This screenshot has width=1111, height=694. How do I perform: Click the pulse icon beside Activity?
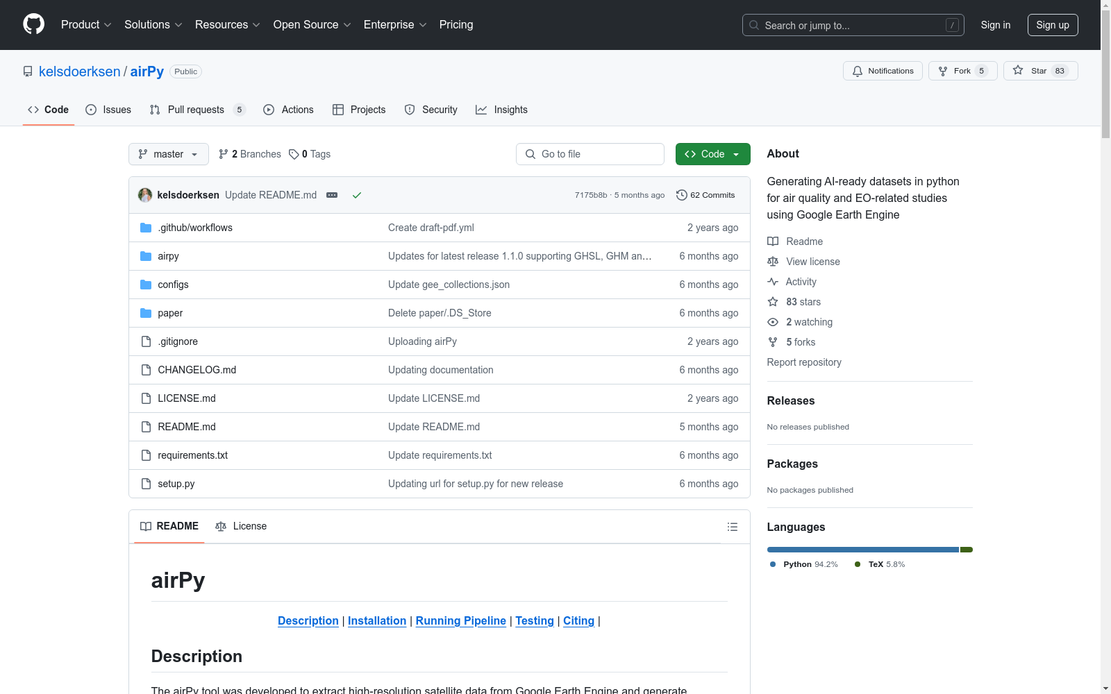[773, 282]
